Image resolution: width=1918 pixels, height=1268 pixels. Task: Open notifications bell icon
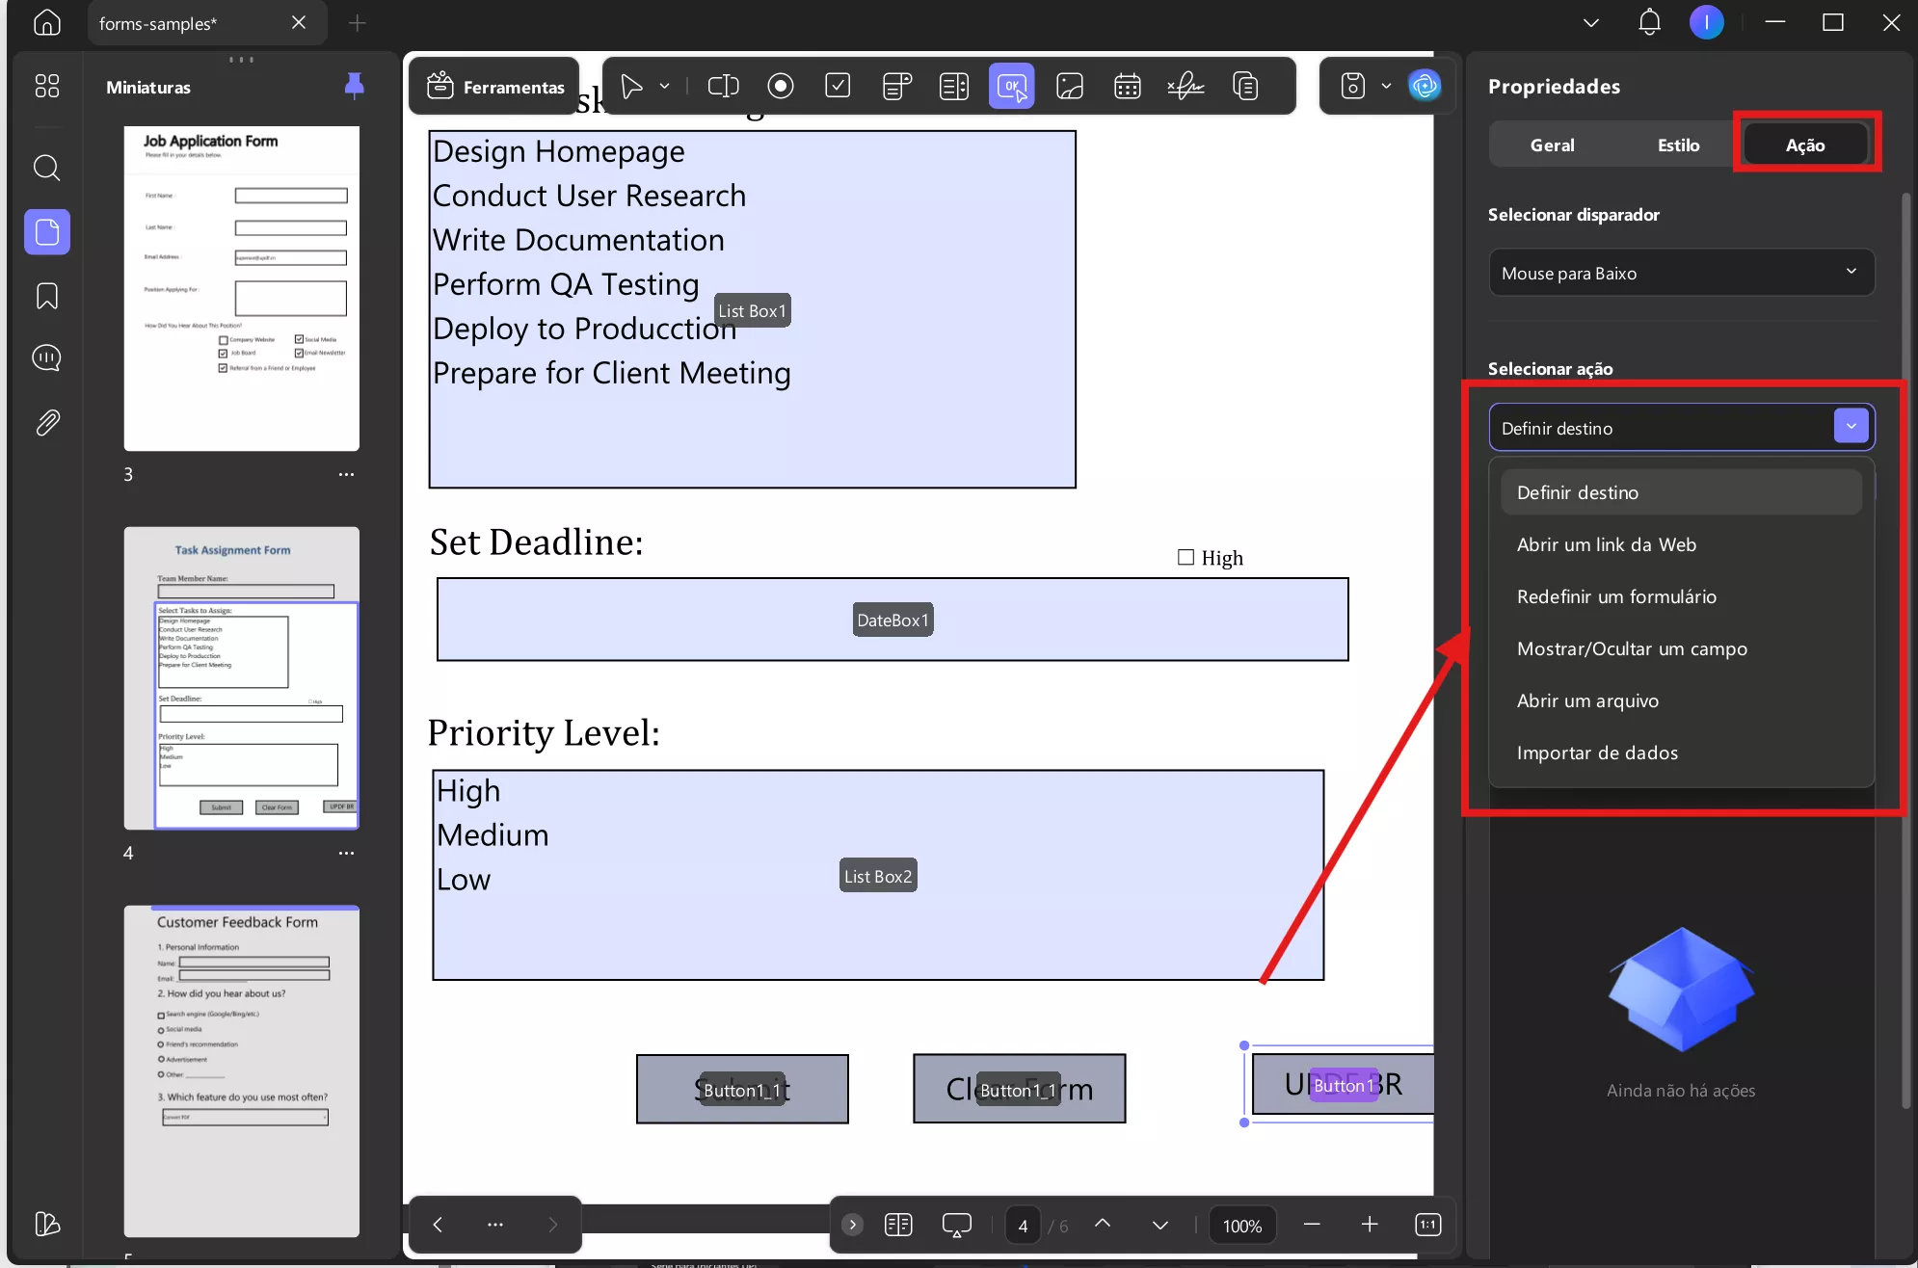pyautogui.click(x=1649, y=22)
